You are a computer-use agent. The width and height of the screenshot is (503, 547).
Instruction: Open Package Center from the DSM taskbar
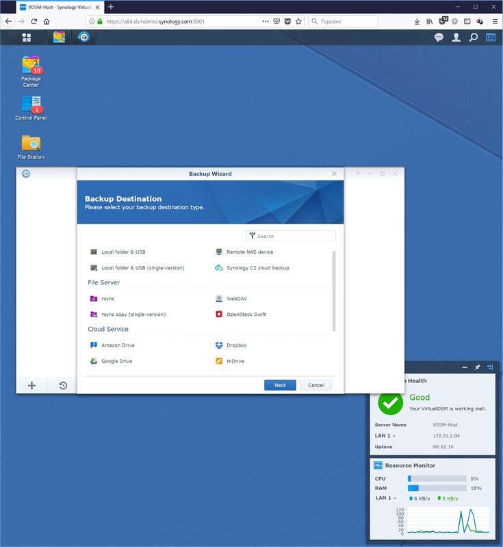[59, 37]
